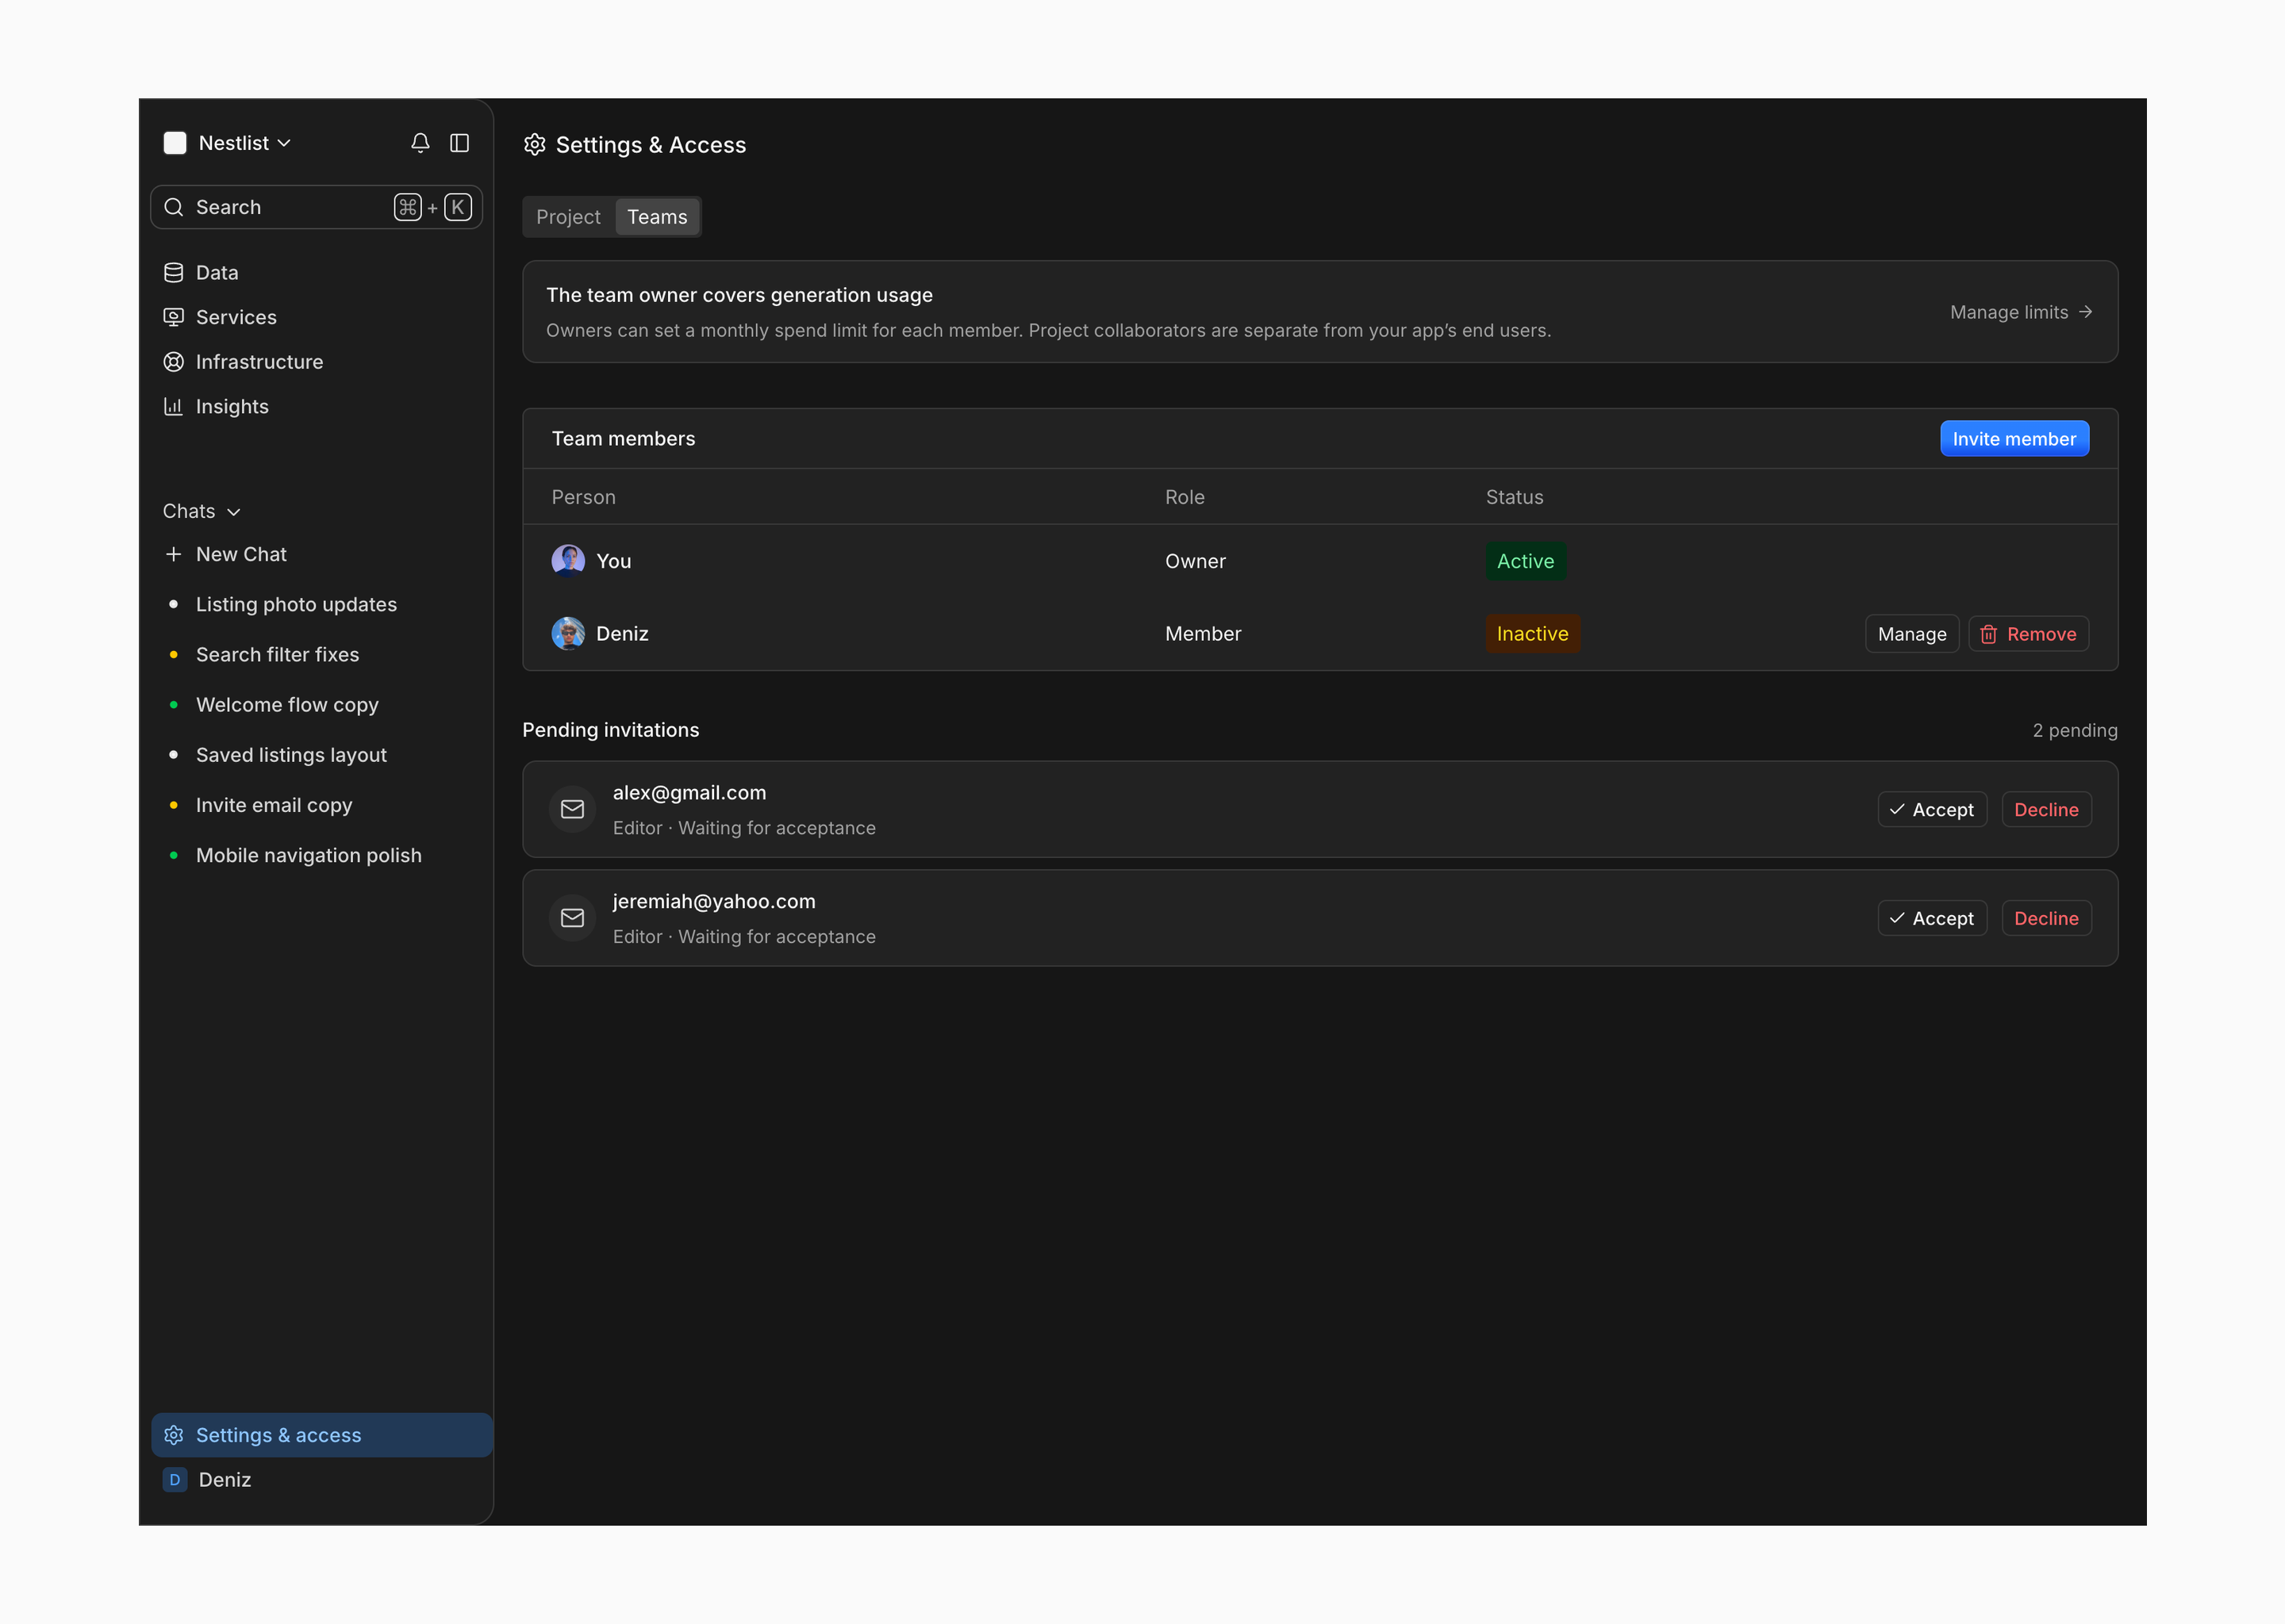The width and height of the screenshot is (2285, 1624).
Task: Click the Inactive status badge for Deniz
Action: point(1533,634)
